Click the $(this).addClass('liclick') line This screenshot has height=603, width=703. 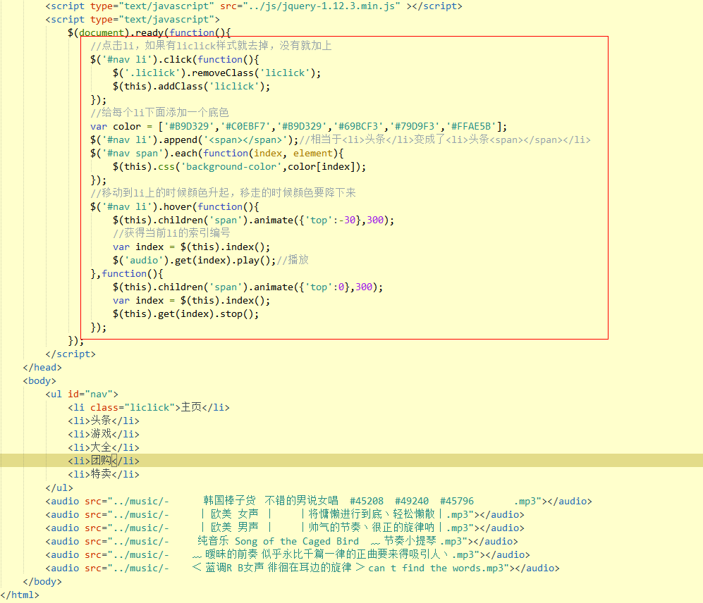pos(192,87)
